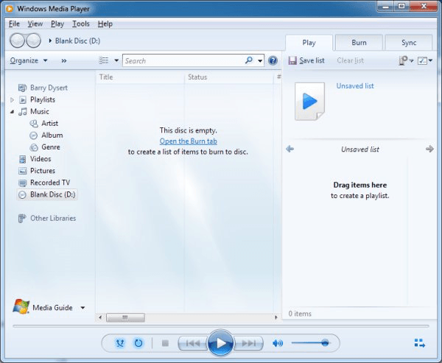Open the view options dropdown arrow
The width and height of the screenshot is (442, 363).
tap(116, 60)
